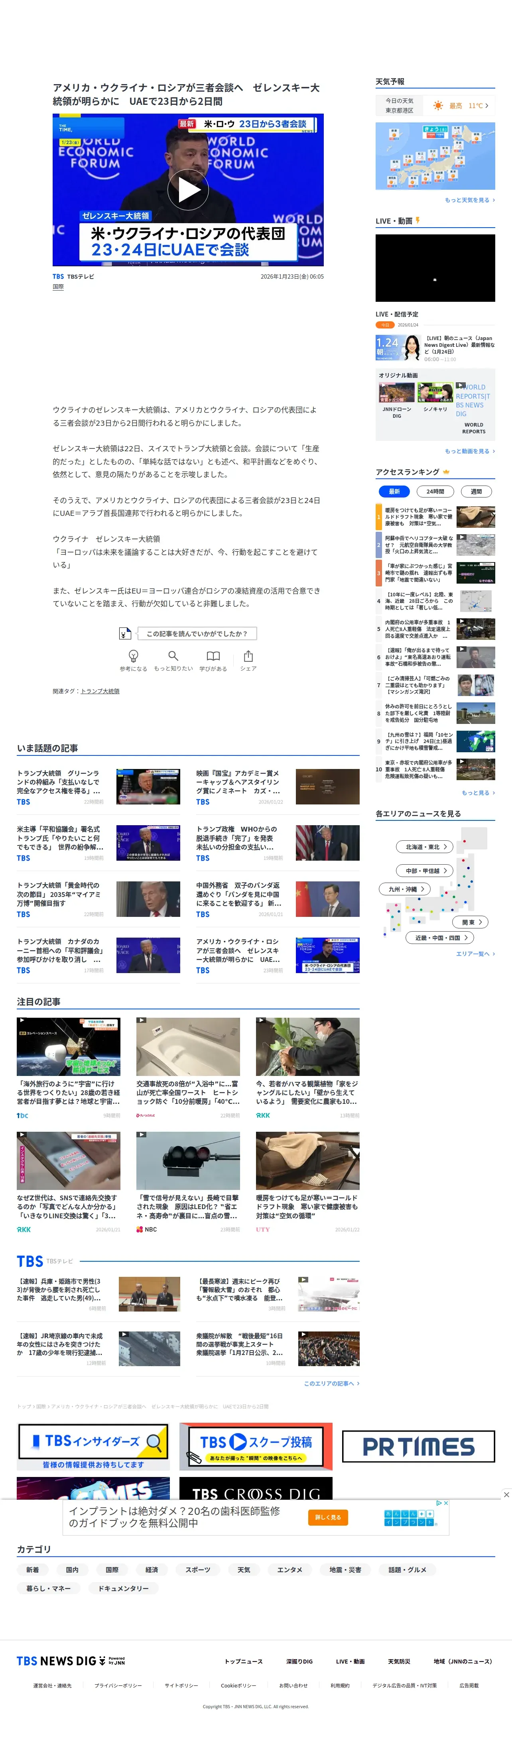Open お問い合わせ footer link
This screenshot has width=512, height=1762.
(293, 1685)
